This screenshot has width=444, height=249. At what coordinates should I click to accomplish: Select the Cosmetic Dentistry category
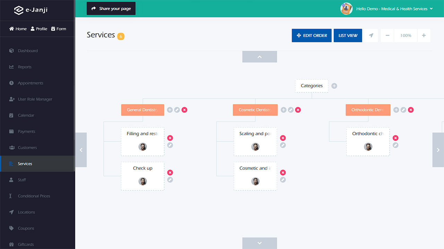(255, 110)
